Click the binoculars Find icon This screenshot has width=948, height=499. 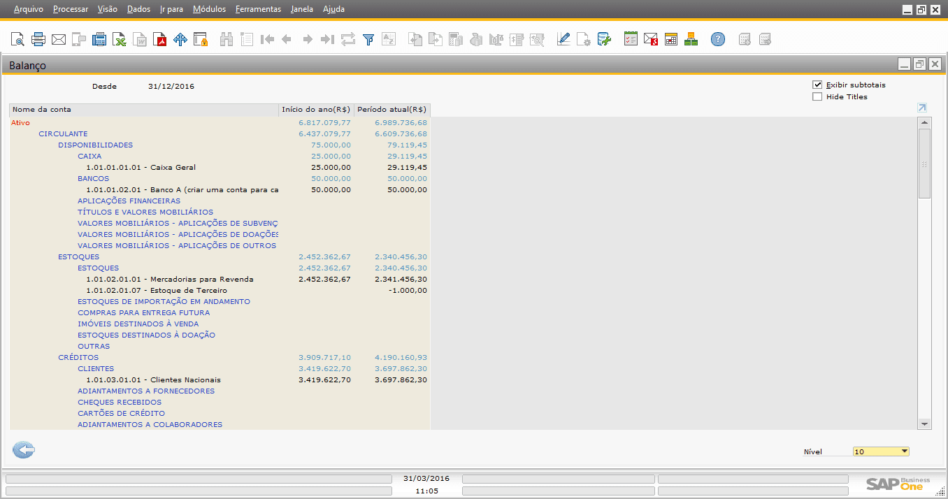click(227, 39)
